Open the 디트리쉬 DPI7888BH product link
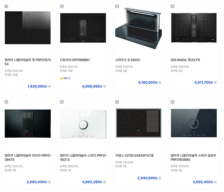The image size is (224, 192). coord(75,60)
